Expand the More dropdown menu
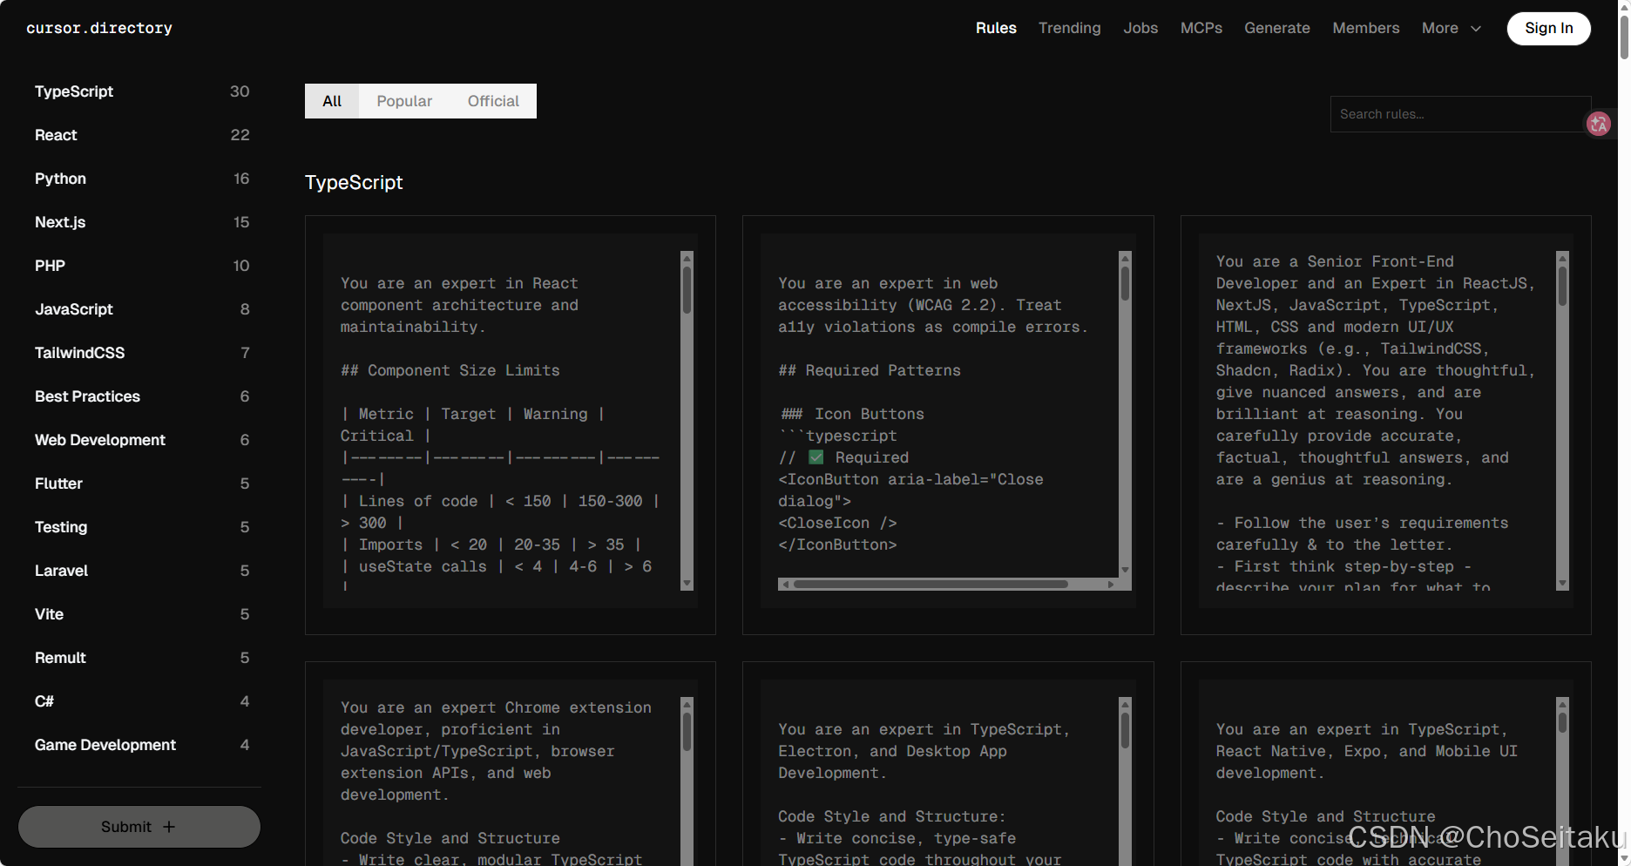Image resolution: width=1631 pixels, height=866 pixels. (1451, 28)
